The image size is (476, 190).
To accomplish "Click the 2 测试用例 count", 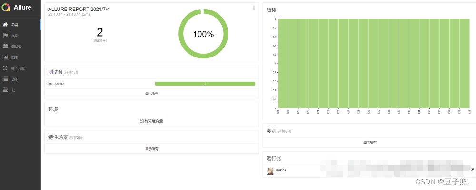I will coord(100,34).
